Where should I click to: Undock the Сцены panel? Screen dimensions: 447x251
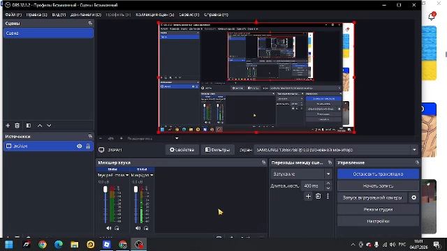pos(90,23)
